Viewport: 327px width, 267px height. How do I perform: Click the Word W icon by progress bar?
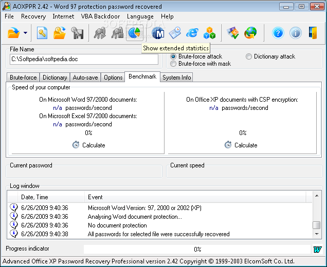tap(317, 250)
